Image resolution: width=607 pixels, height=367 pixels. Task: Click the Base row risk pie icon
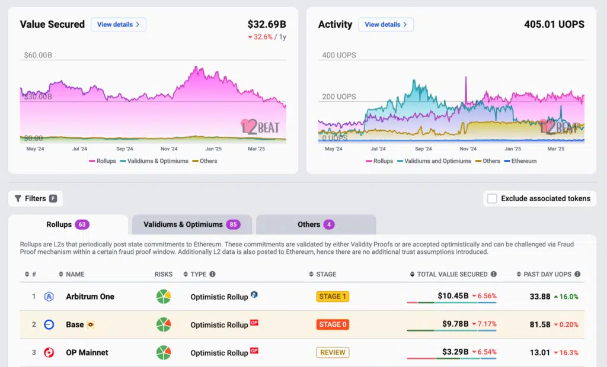(164, 324)
